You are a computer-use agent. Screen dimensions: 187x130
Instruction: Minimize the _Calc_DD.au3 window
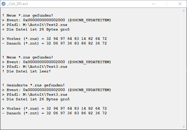(x=154, y=4)
